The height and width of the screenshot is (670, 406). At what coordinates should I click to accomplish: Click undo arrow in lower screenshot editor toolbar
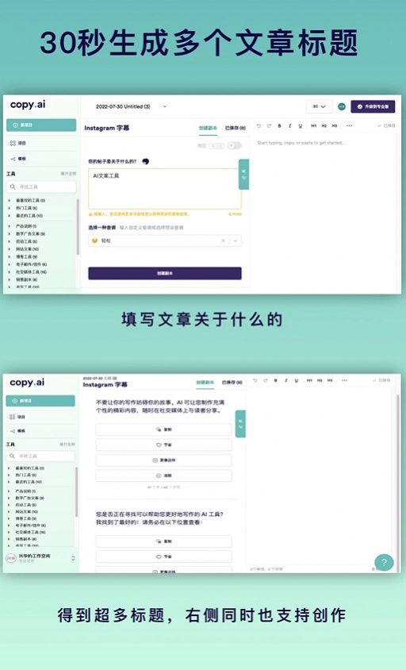pos(255,380)
